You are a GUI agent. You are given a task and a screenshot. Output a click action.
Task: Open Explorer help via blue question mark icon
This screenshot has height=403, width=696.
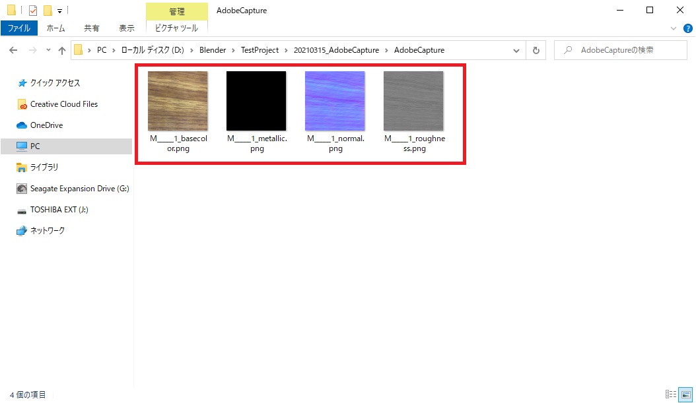click(687, 28)
